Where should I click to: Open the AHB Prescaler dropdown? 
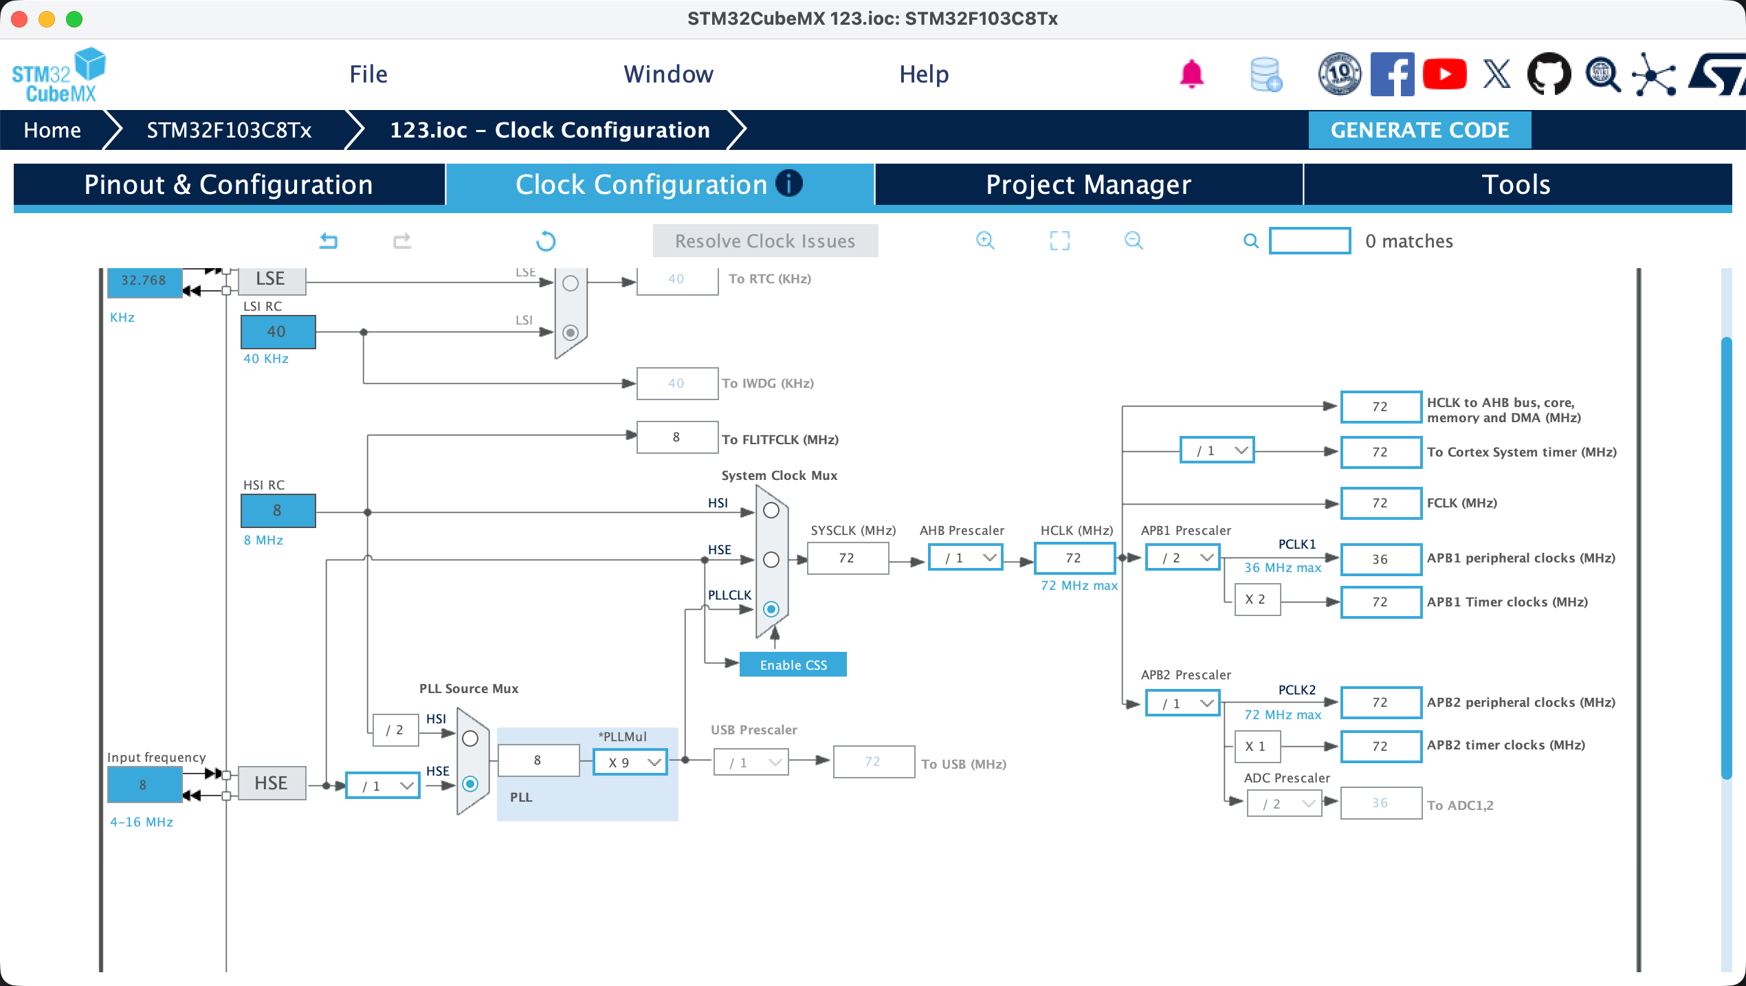point(966,558)
